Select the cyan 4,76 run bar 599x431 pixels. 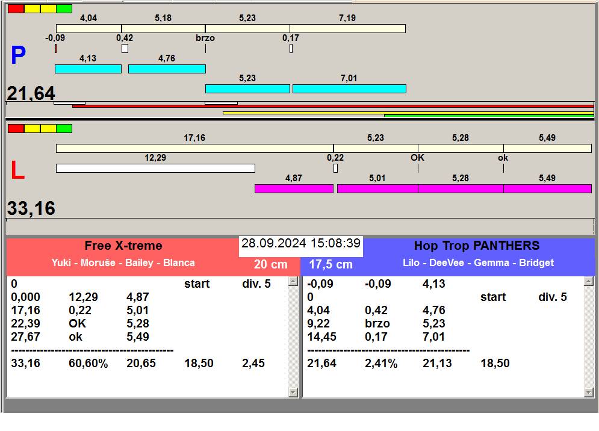tap(167, 69)
